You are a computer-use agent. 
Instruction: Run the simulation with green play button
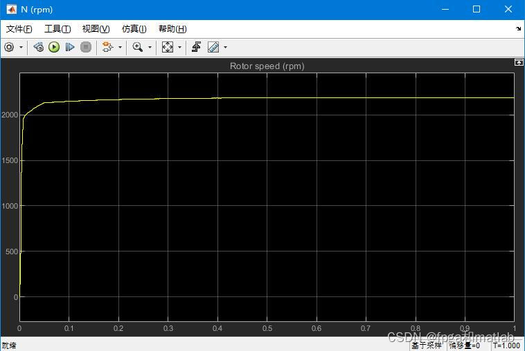point(54,47)
